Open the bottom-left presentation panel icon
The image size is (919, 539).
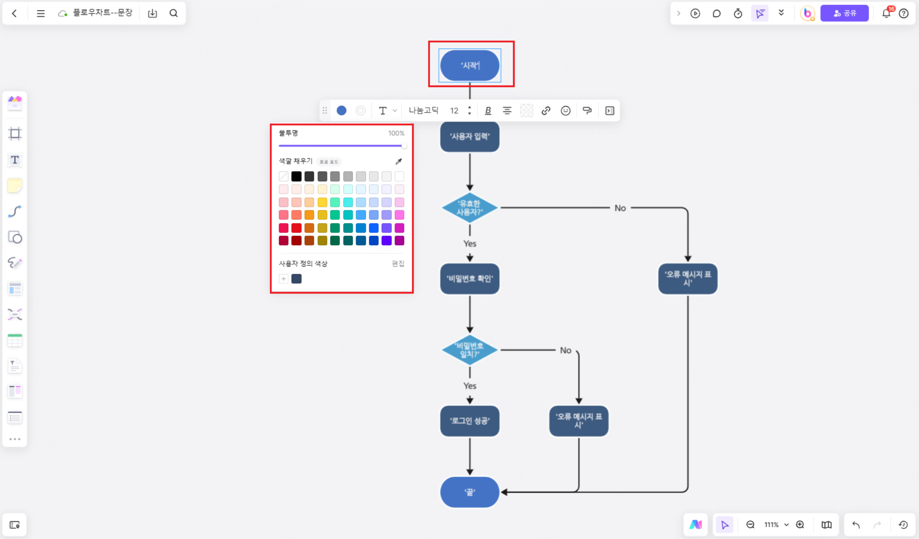[x=15, y=525]
